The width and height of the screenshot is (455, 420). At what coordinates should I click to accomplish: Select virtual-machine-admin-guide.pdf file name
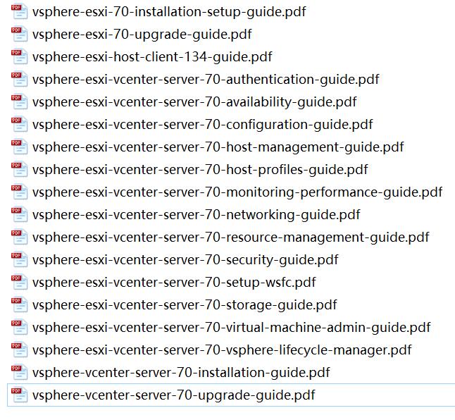click(231, 328)
